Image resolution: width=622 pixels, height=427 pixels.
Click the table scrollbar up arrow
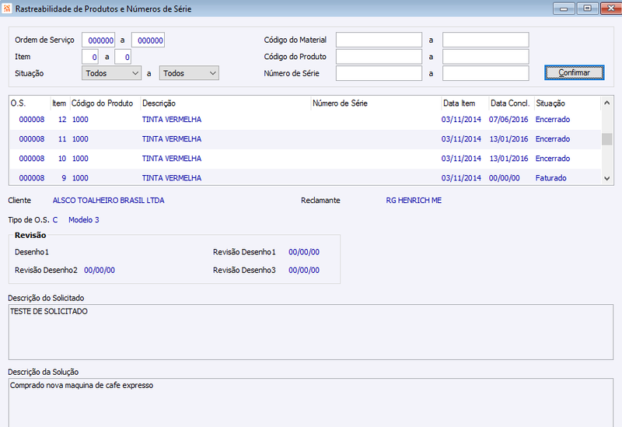point(606,103)
